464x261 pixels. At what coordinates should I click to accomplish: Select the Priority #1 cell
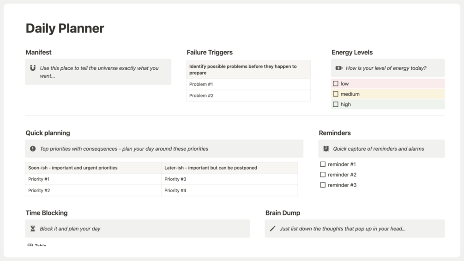click(93, 179)
